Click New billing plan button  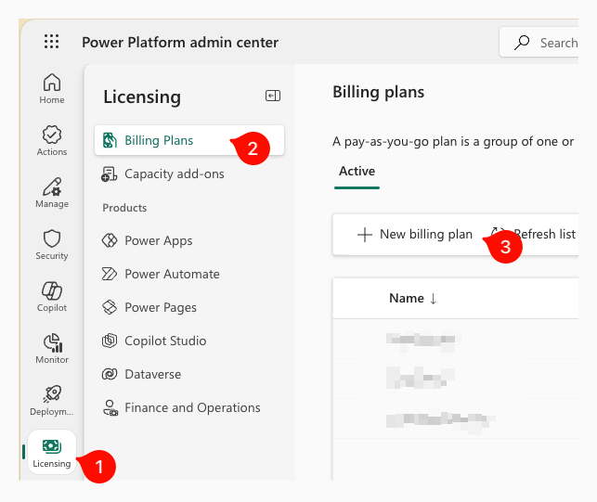coord(415,235)
